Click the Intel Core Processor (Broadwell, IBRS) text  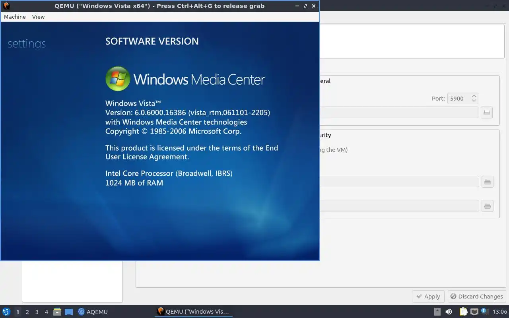(169, 173)
